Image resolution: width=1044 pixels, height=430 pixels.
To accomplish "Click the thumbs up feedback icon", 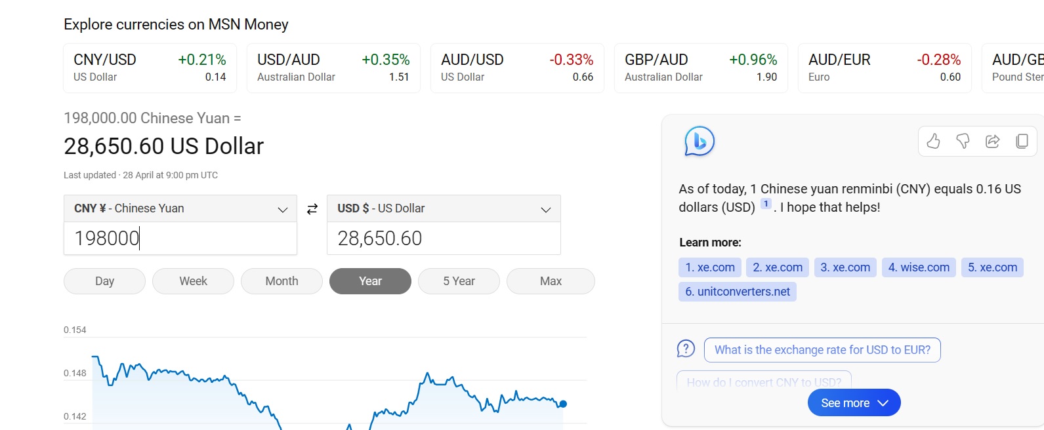I will 933,141.
